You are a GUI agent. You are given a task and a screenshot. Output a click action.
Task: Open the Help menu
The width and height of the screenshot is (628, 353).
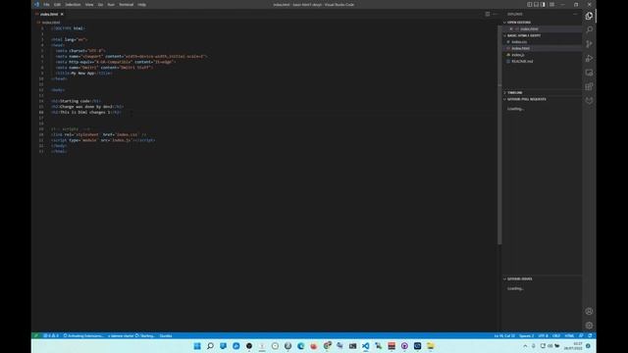(x=141, y=4)
